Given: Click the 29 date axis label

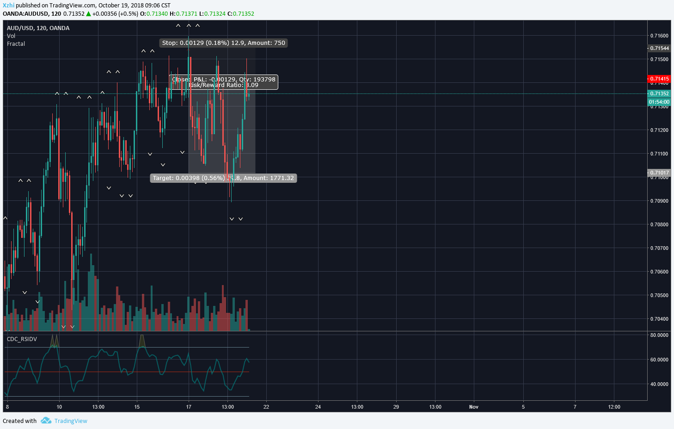Looking at the screenshot, I should tap(396, 407).
